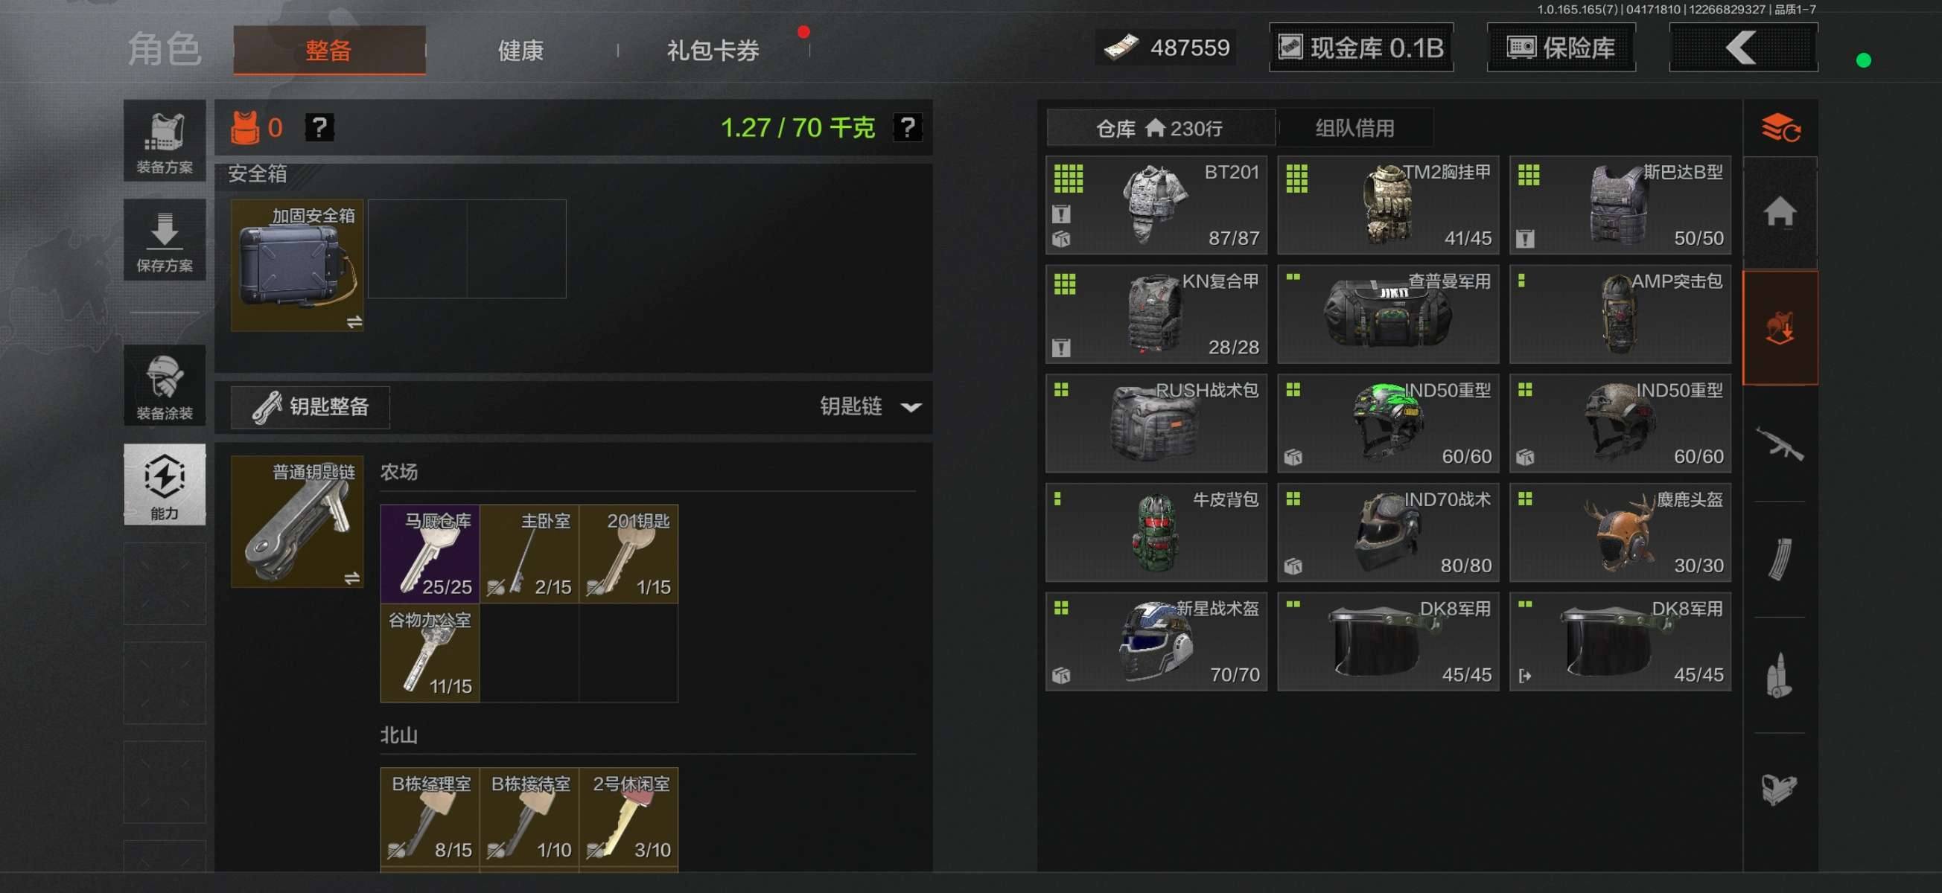
Task: Toggle swap arrows on 普通钥匙链
Action: point(352,579)
